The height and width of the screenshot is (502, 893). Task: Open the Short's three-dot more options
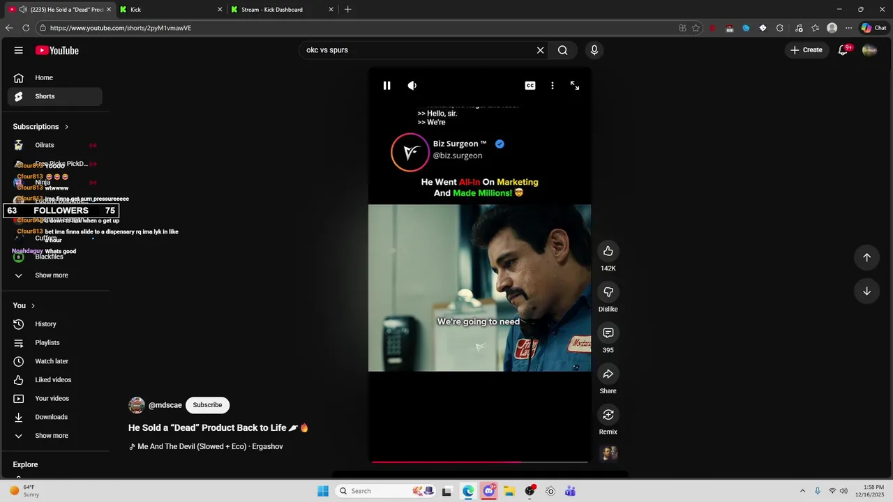[x=553, y=86]
